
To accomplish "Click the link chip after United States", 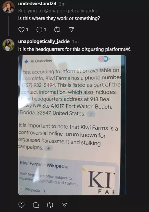I will tap(91, 114).
